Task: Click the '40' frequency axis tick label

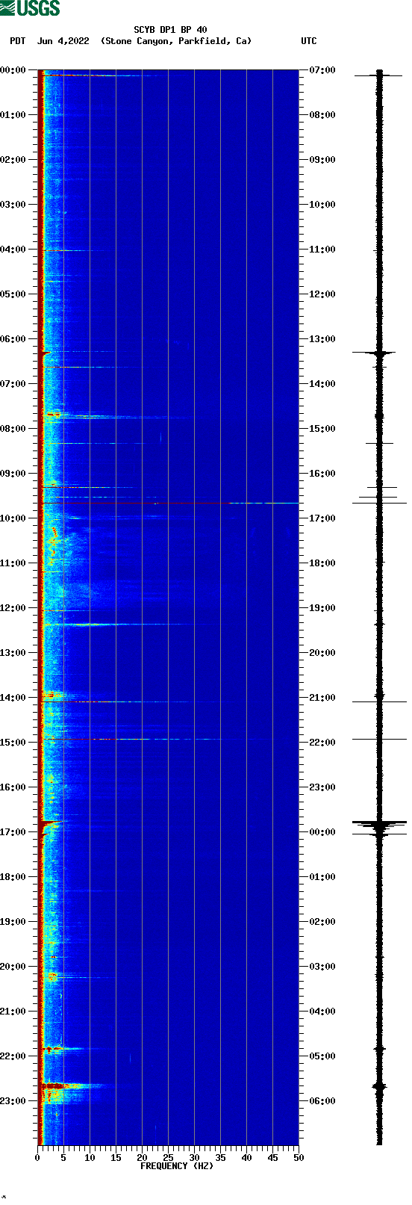Action: (x=246, y=1158)
